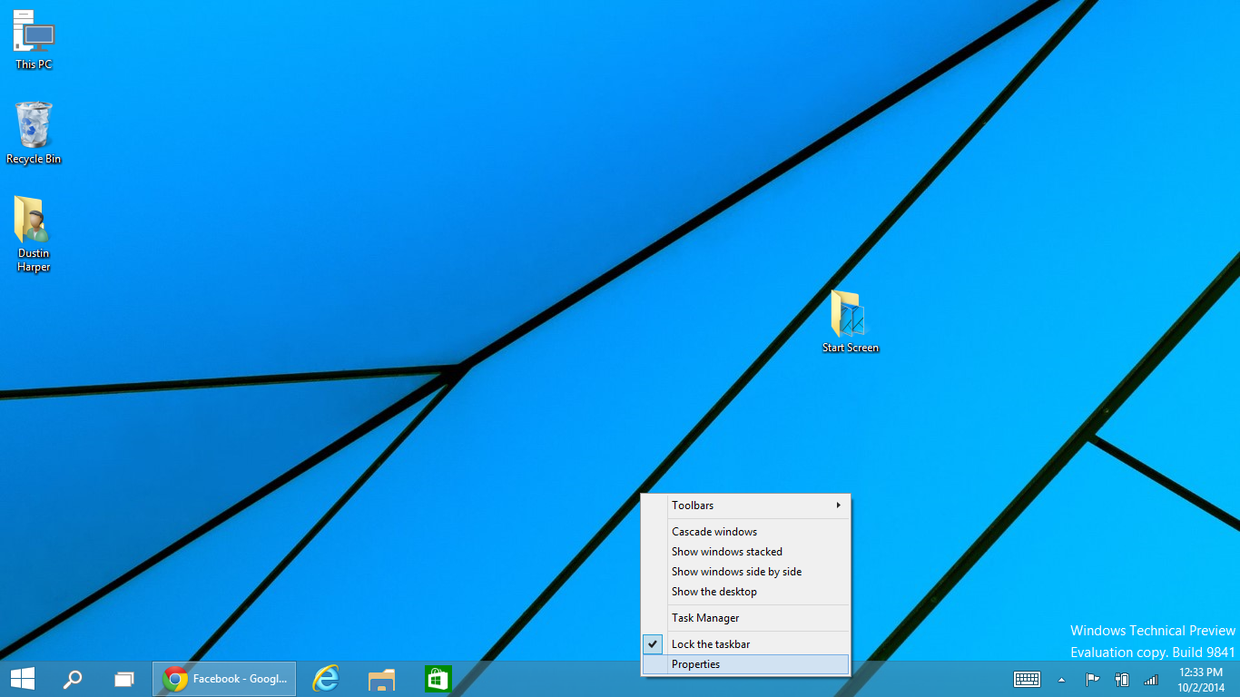
Task: Open Task View icon on taskbar
Action: pyautogui.click(x=123, y=679)
